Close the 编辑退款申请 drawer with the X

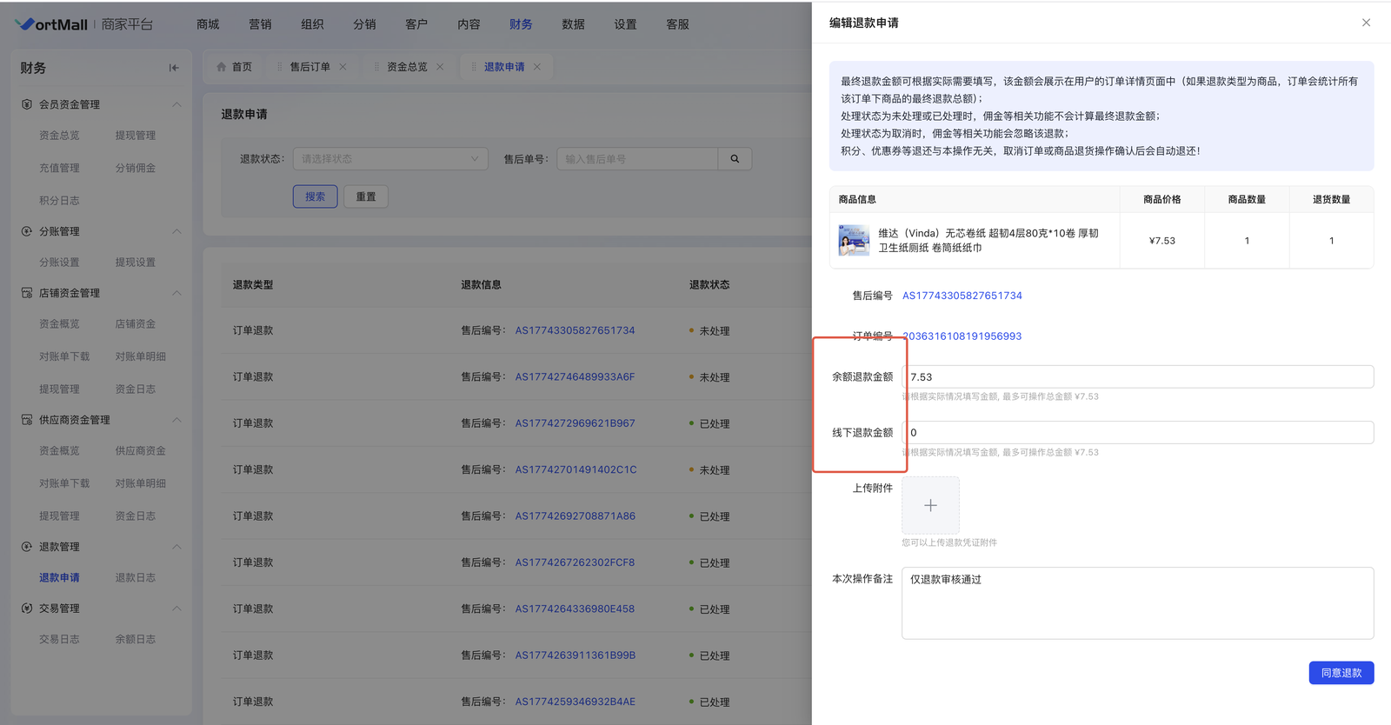[1366, 23]
